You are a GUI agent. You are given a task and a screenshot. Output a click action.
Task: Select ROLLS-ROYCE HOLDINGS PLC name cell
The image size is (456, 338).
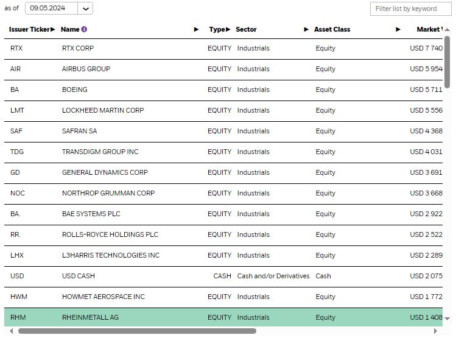(x=110, y=234)
